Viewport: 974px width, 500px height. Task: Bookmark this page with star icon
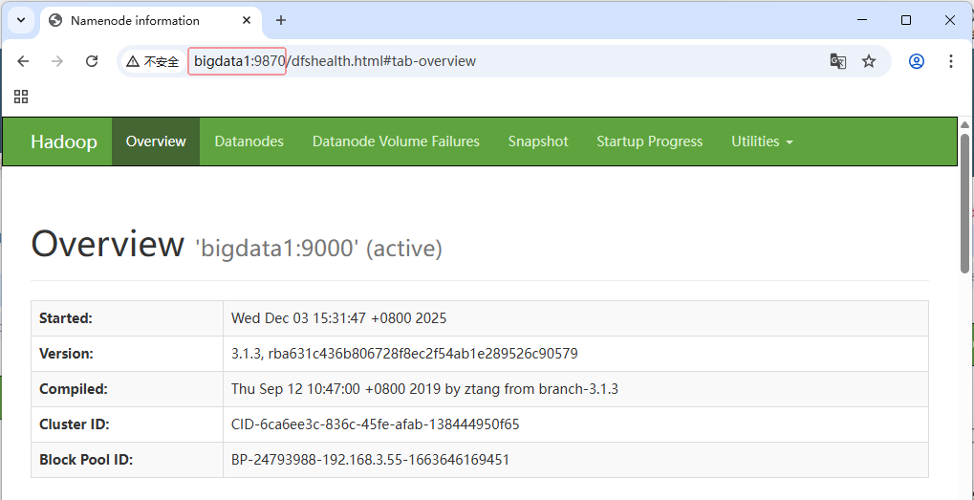[x=869, y=61]
